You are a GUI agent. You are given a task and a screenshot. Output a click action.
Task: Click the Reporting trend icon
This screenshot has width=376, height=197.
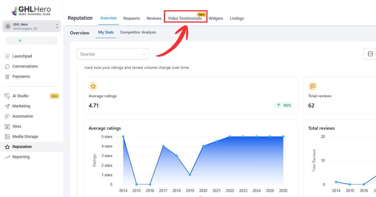(8, 157)
